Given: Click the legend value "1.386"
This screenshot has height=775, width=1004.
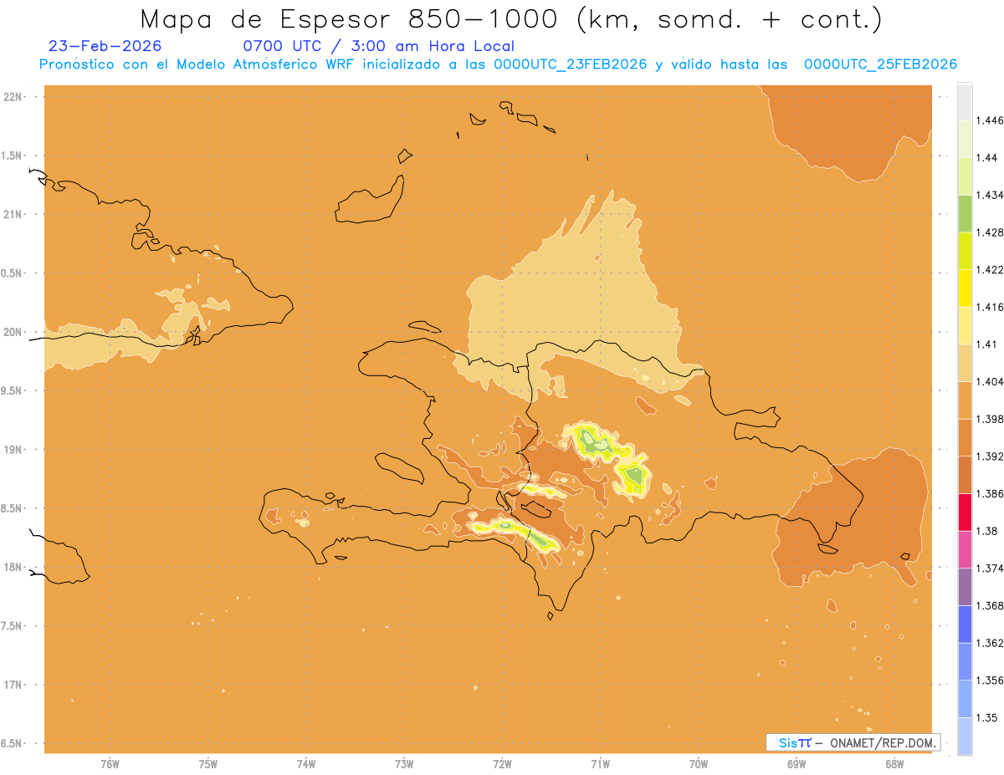Looking at the screenshot, I should coord(991,494).
